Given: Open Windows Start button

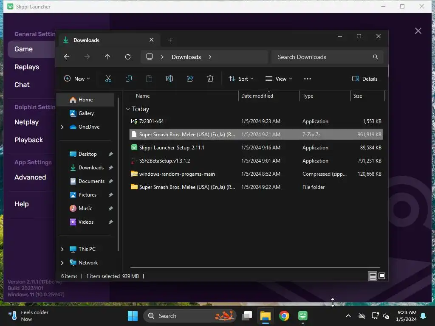Looking at the screenshot, I should [x=133, y=316].
